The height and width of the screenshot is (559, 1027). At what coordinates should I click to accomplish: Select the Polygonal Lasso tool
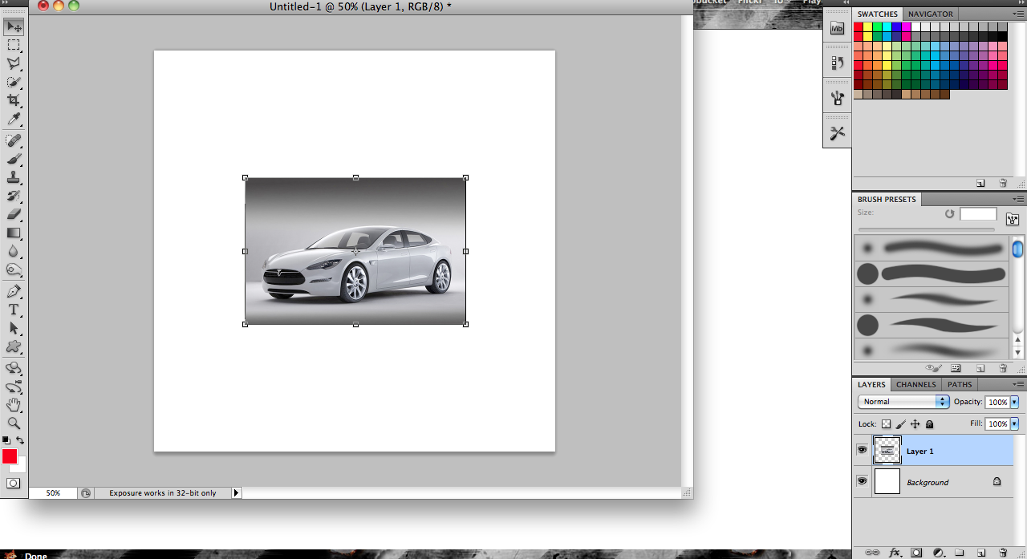click(14, 63)
